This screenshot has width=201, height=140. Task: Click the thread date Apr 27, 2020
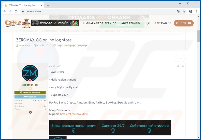pyautogui.click(x=44, y=45)
